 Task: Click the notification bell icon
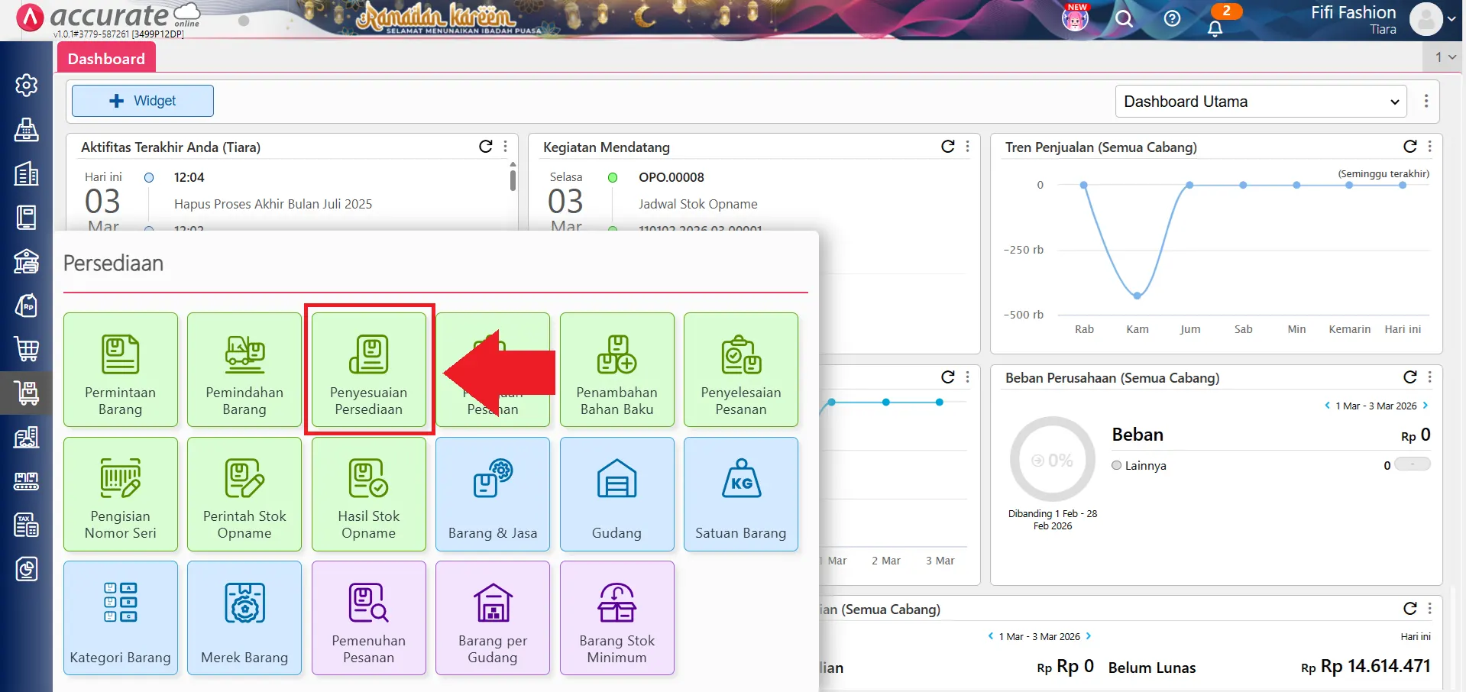click(x=1215, y=28)
